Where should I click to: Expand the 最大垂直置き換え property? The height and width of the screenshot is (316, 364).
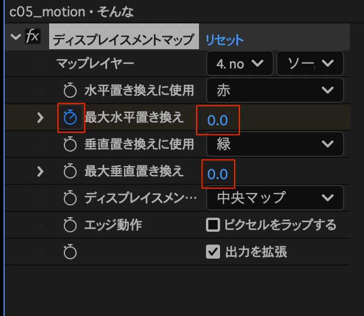(x=40, y=171)
